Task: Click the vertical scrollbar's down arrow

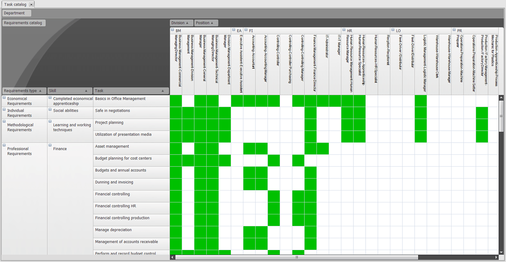Action: point(501,252)
